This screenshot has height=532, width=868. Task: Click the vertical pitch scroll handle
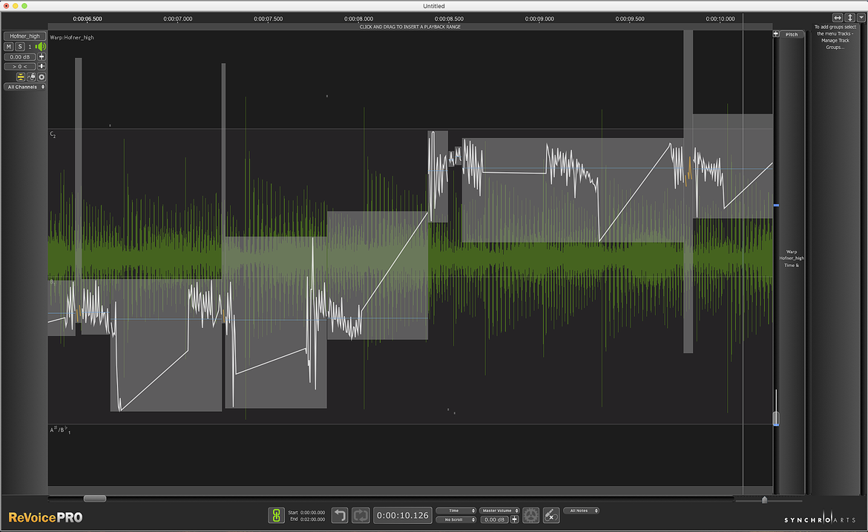pos(776,418)
